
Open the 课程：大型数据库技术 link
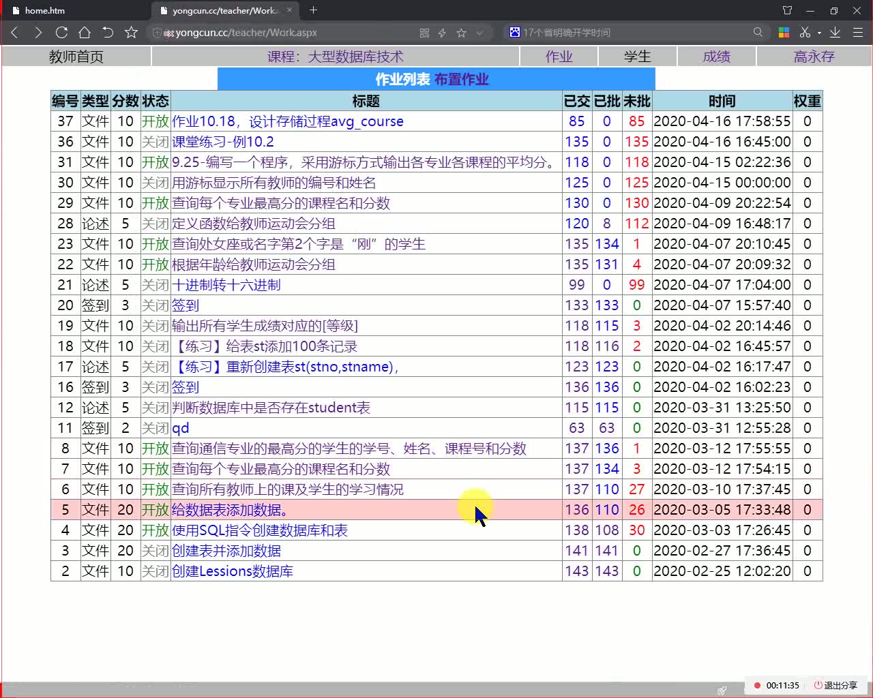[x=336, y=57]
